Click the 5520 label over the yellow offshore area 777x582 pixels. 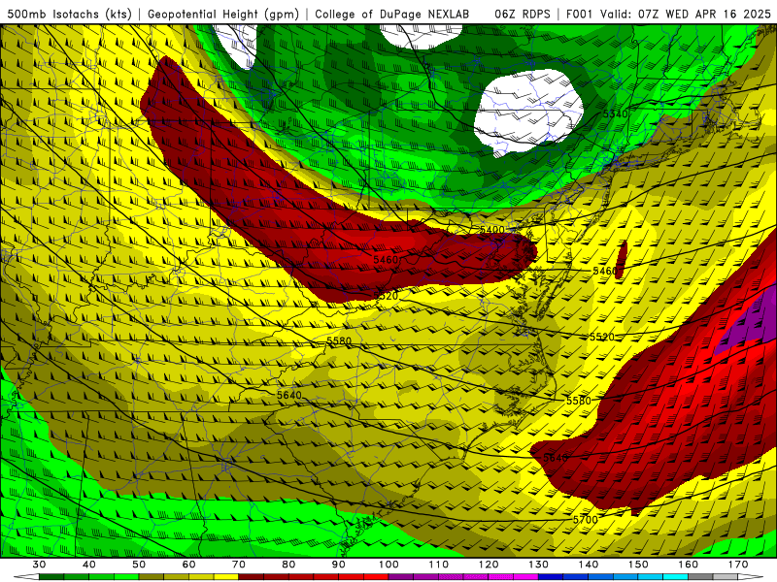point(602,337)
